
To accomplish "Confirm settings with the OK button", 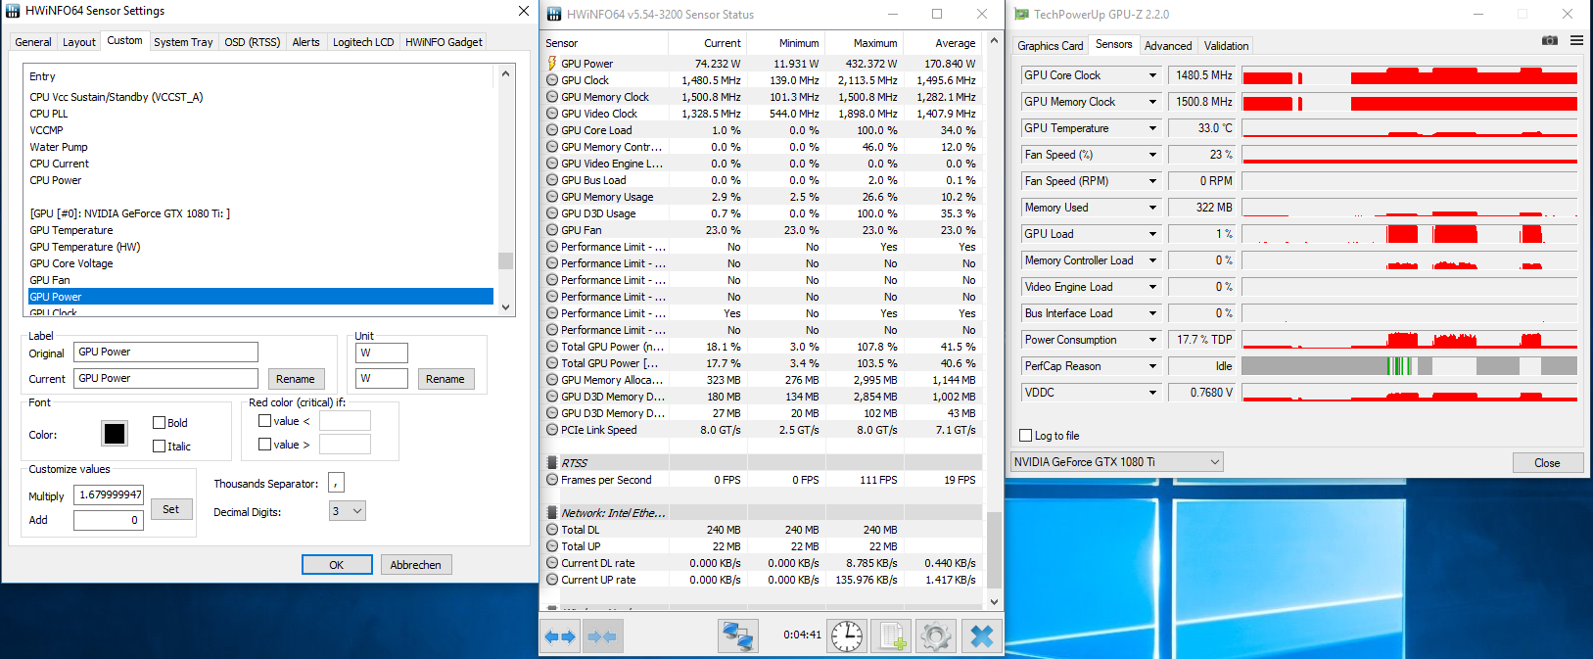I will point(337,565).
